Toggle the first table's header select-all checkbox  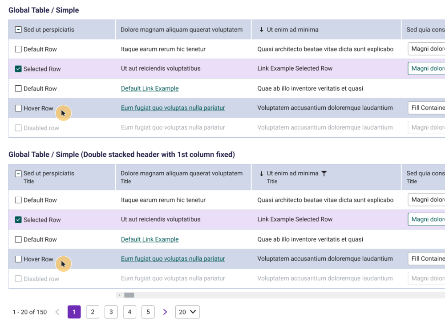coord(18,30)
